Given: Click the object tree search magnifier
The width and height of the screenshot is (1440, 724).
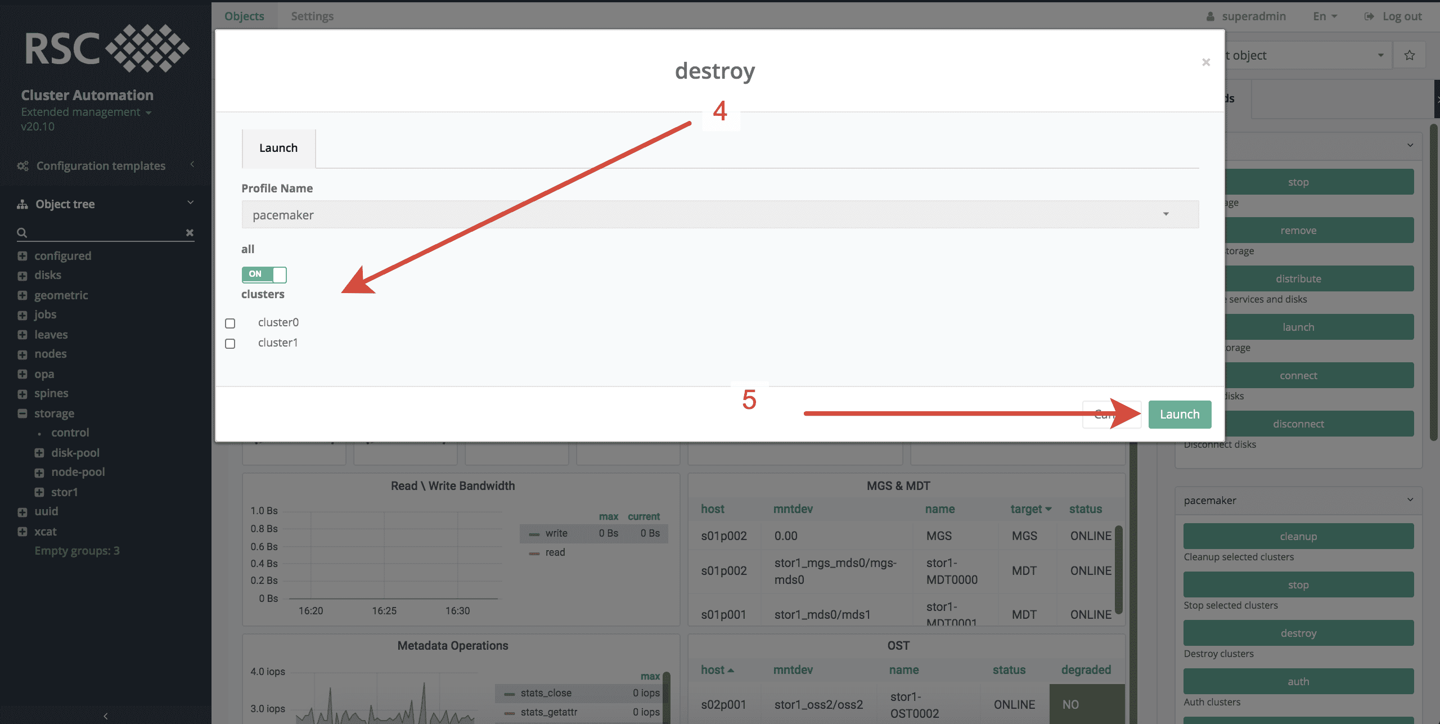Looking at the screenshot, I should pos(22,232).
